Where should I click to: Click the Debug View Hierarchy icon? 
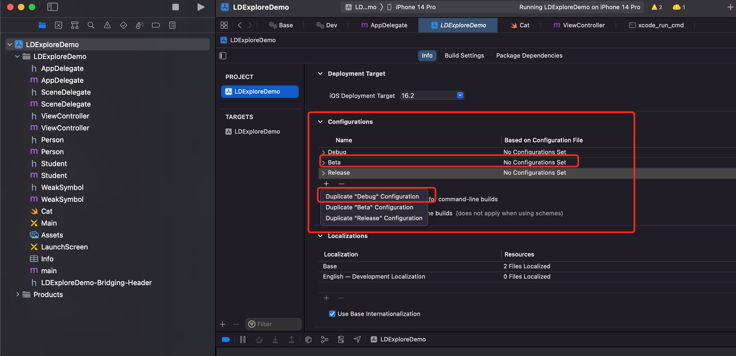[x=308, y=339]
